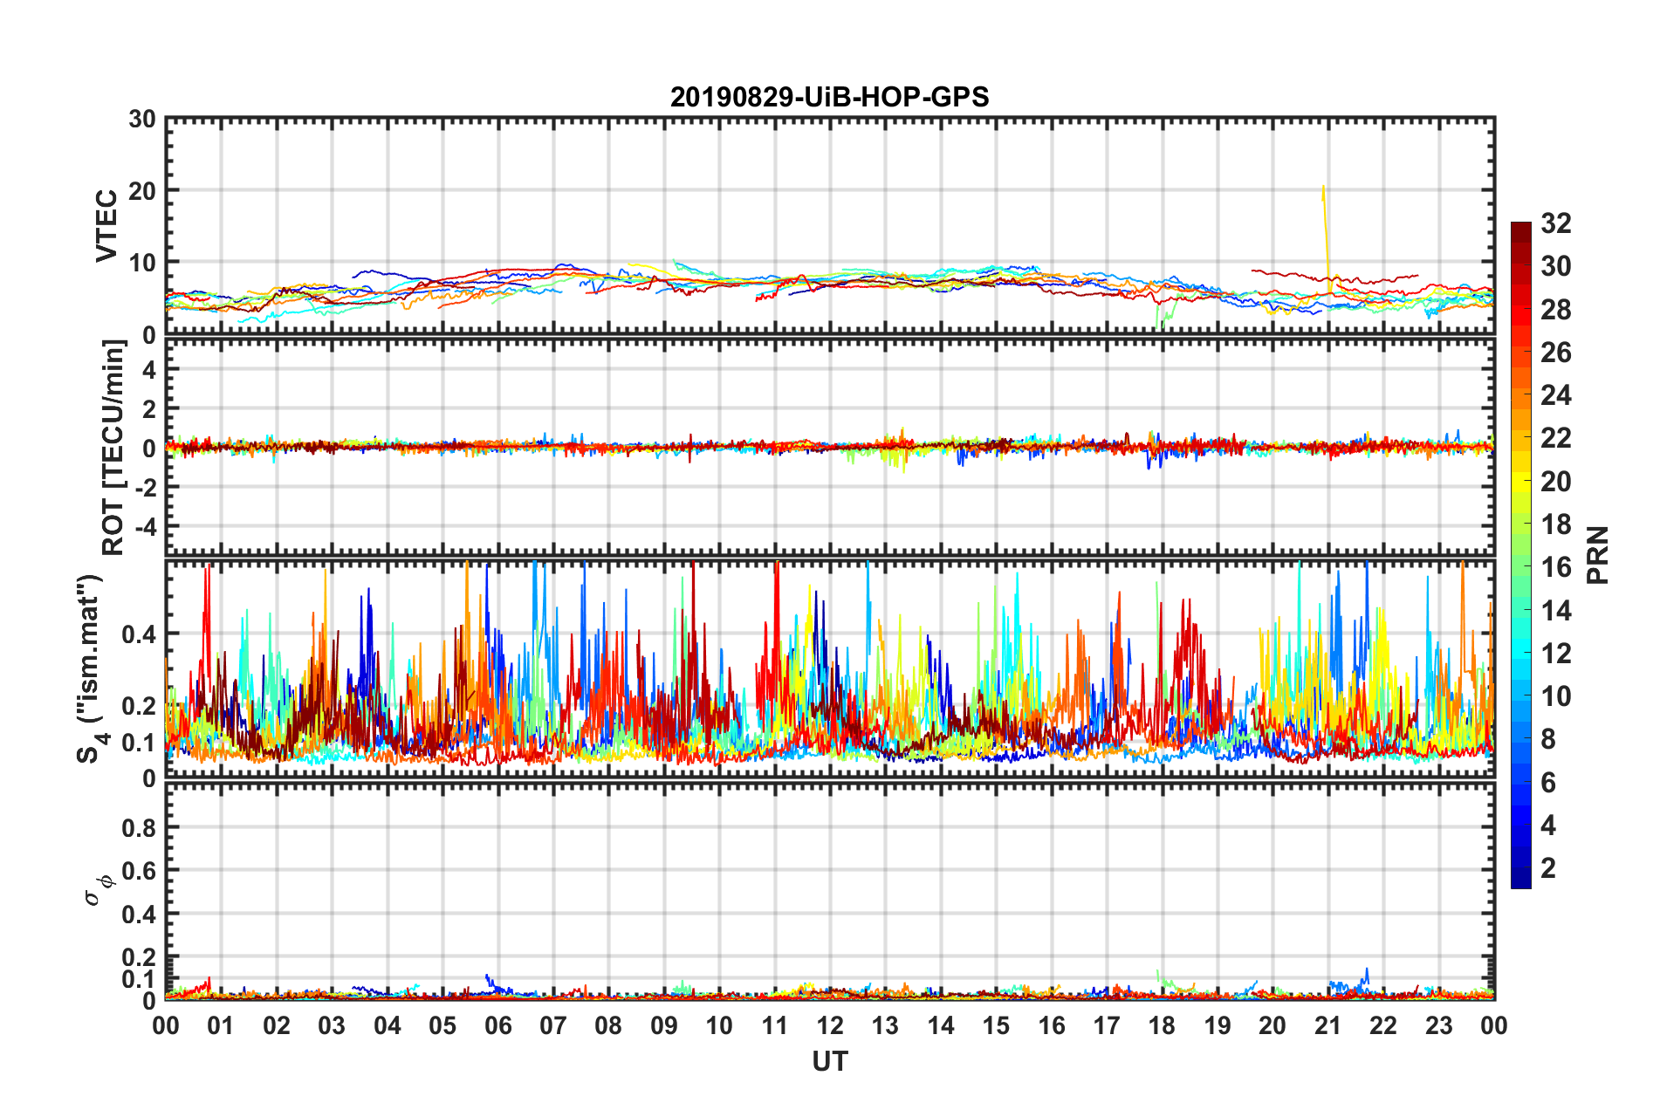This screenshot has width=1660, height=1110.
Task: Click the ROT [TECU/min] axis label
Action: (113, 448)
